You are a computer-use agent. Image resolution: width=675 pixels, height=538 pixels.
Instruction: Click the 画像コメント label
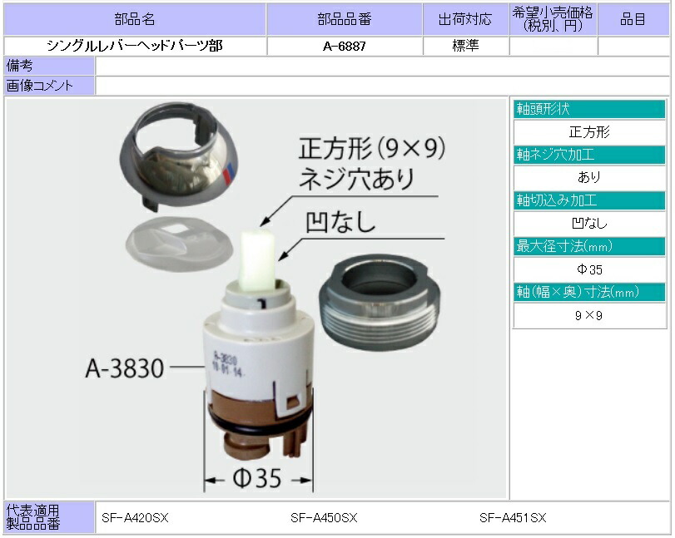(x=50, y=86)
